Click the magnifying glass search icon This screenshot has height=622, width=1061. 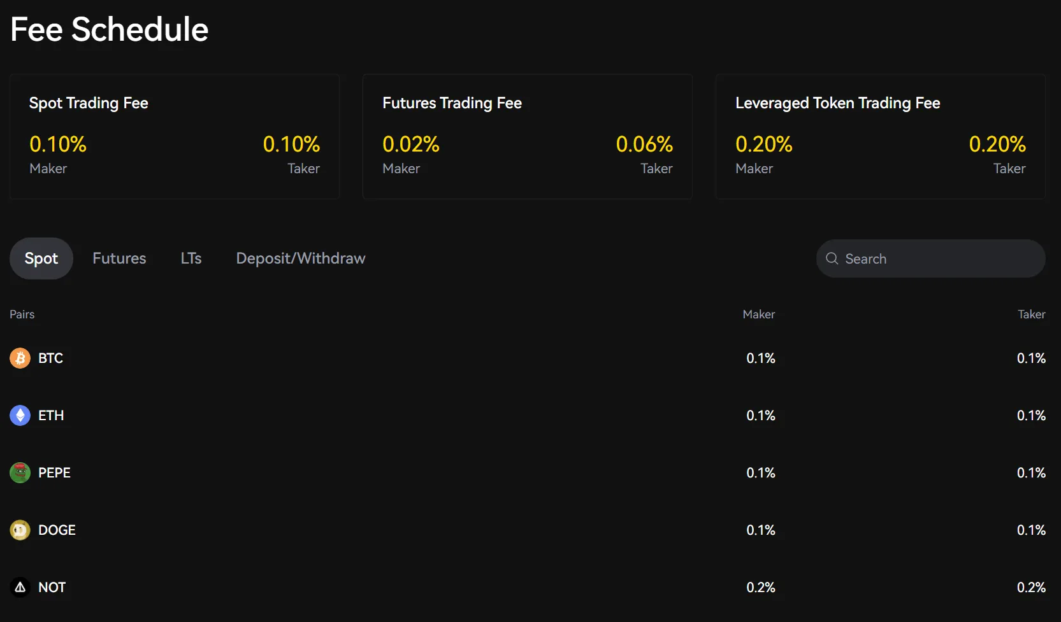coord(832,258)
